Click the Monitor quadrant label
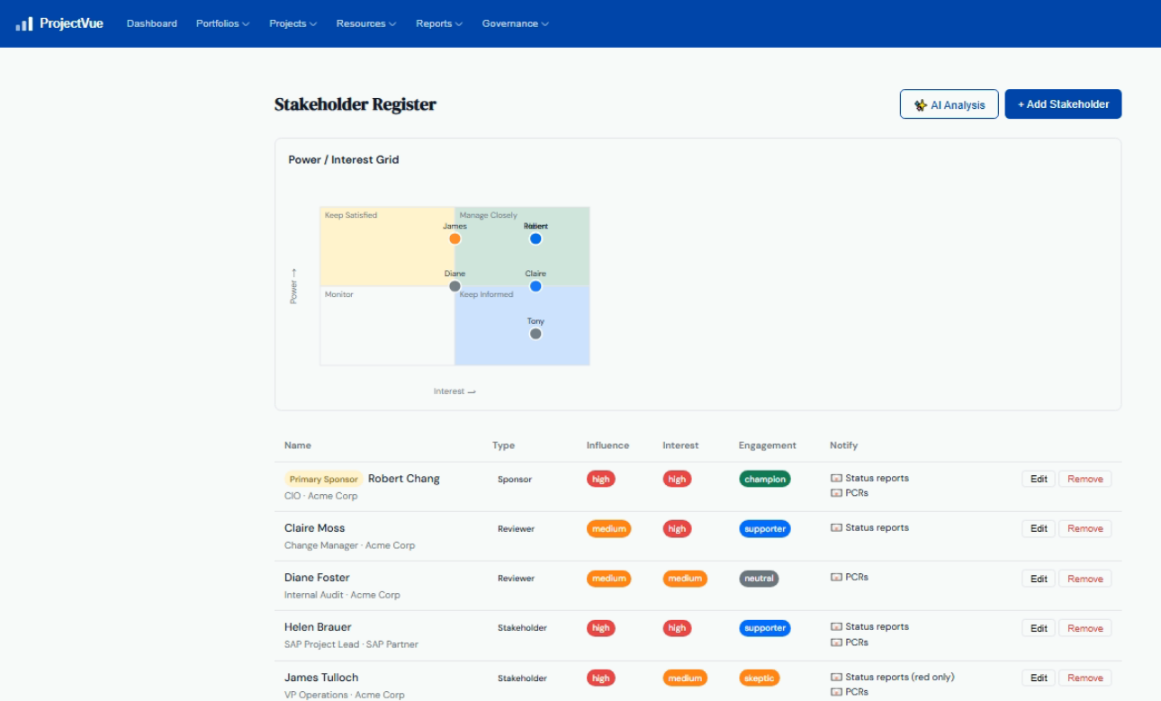Screen dimensions: 1161x701 [x=339, y=294]
